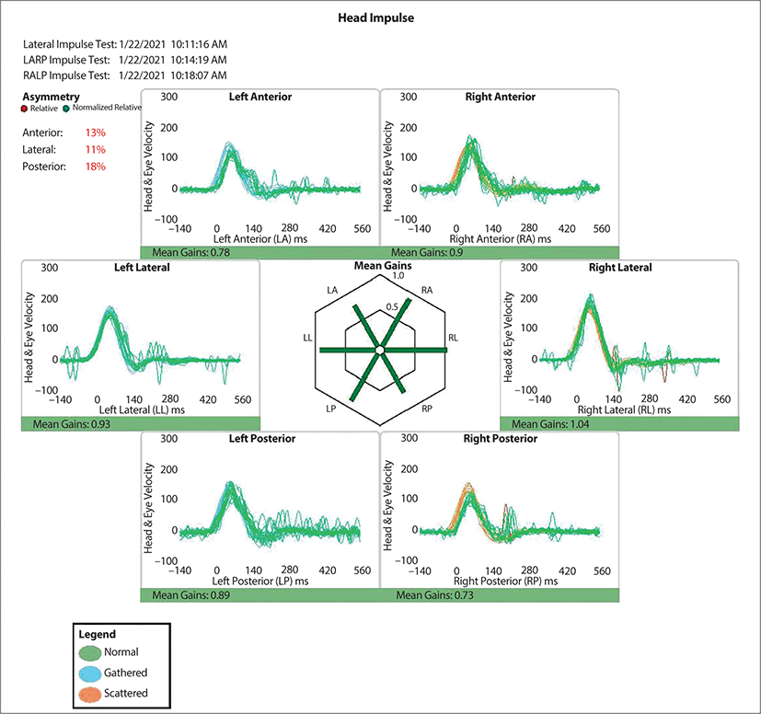Click the Anterior asymmetry value "13%"
761x714 pixels.
point(96,132)
